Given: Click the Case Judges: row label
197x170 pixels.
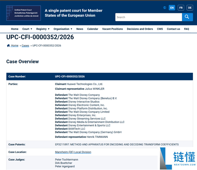Looking at the screenshot, I should coord(17,159).
